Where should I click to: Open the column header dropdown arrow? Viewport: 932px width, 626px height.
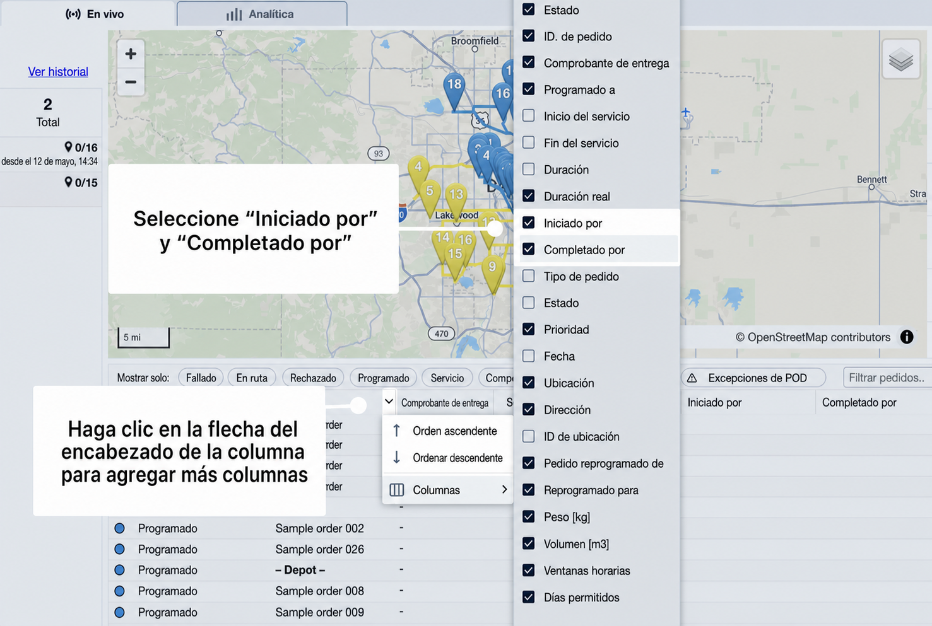coord(389,402)
